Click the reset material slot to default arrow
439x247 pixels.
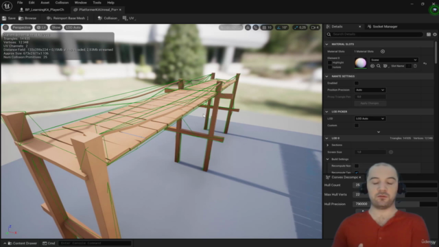(425, 64)
